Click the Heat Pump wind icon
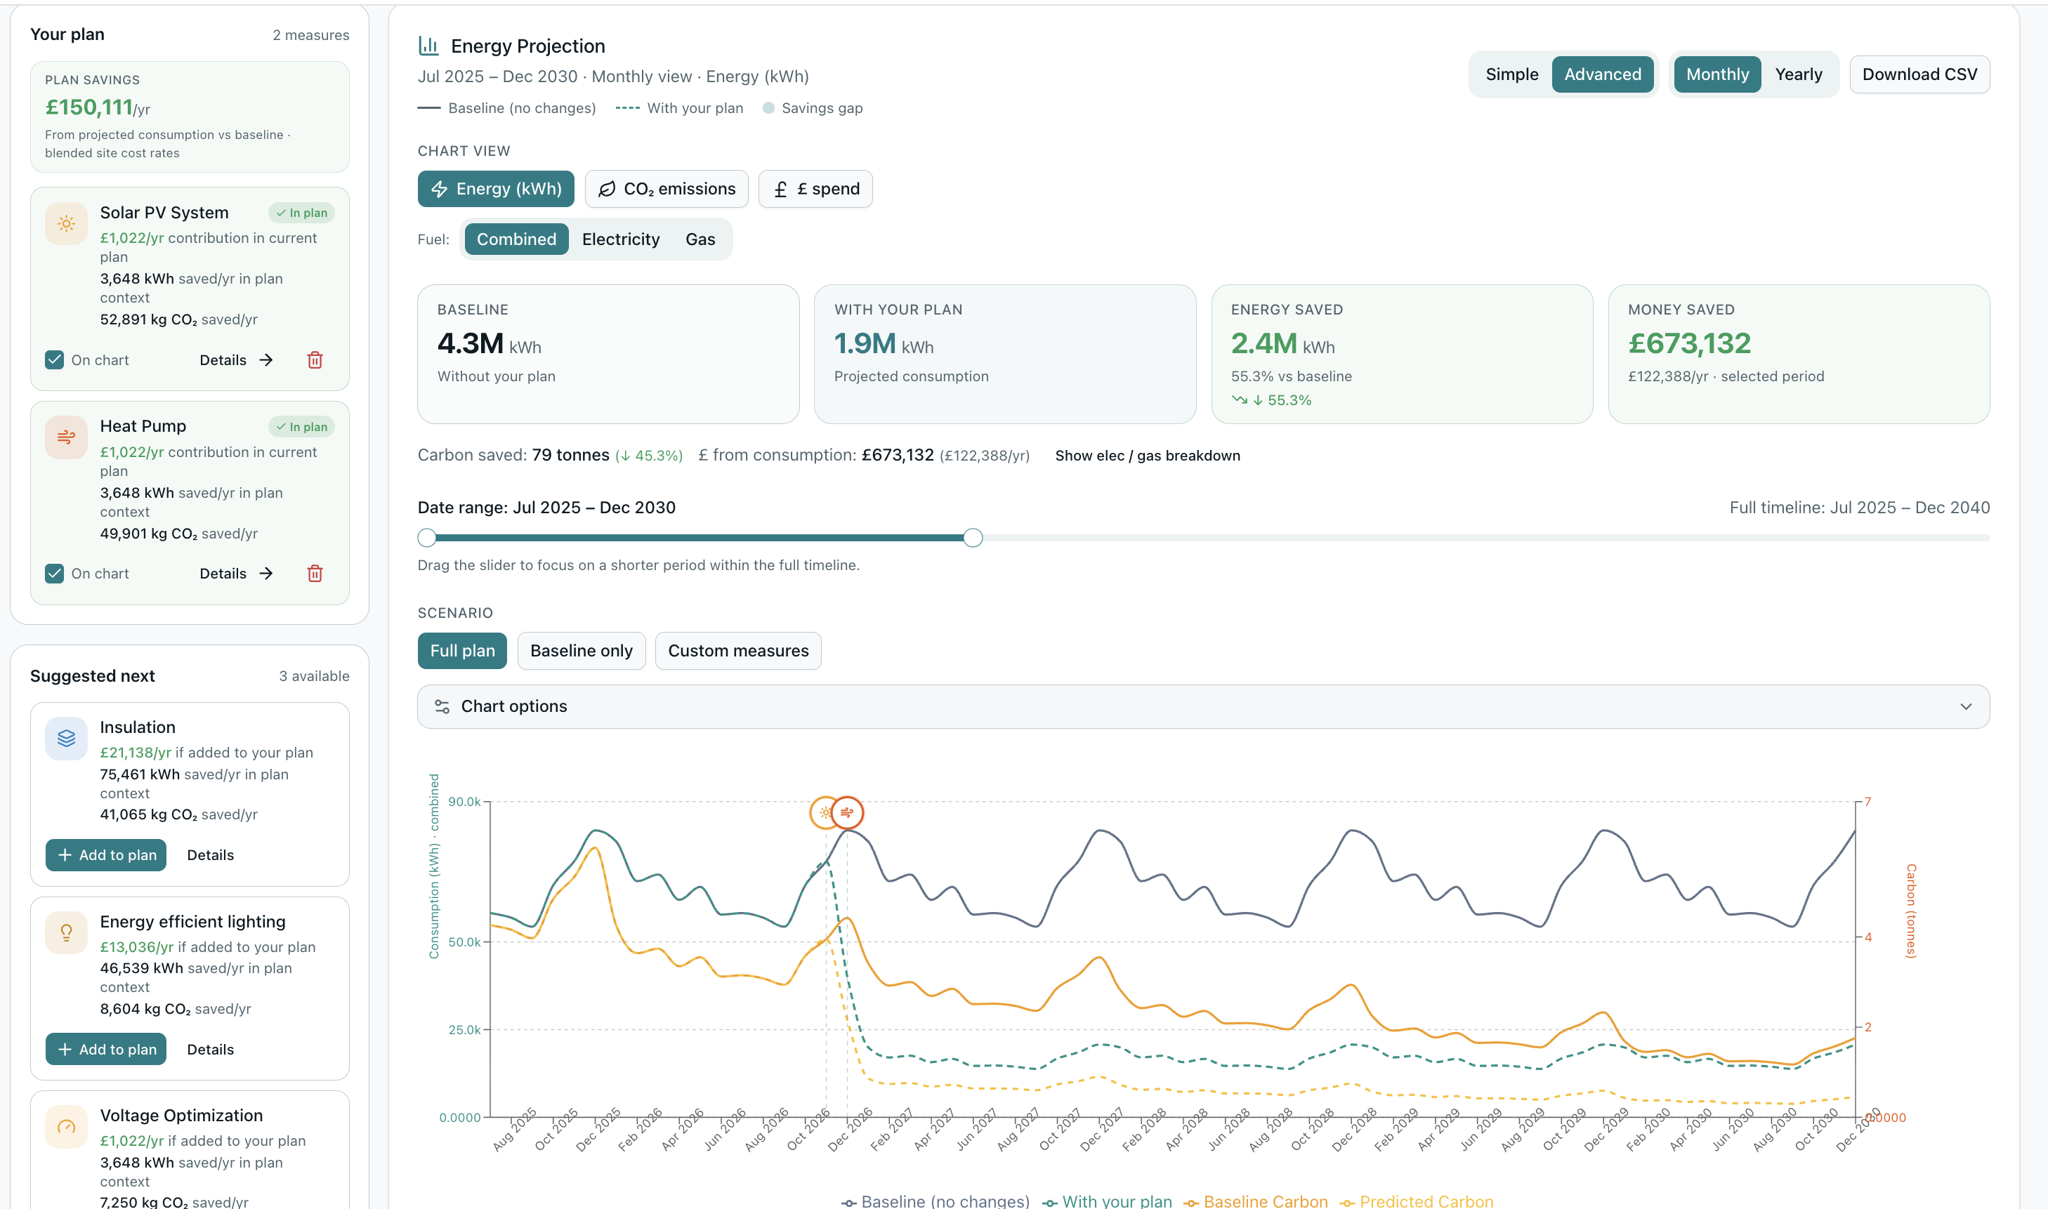Image resolution: width=2048 pixels, height=1209 pixels. pyautogui.click(x=66, y=437)
